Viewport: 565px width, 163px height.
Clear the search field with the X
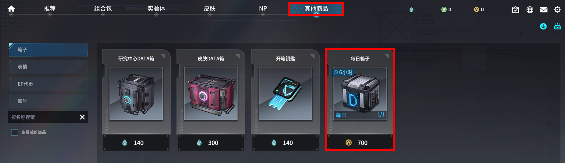[x=82, y=117]
